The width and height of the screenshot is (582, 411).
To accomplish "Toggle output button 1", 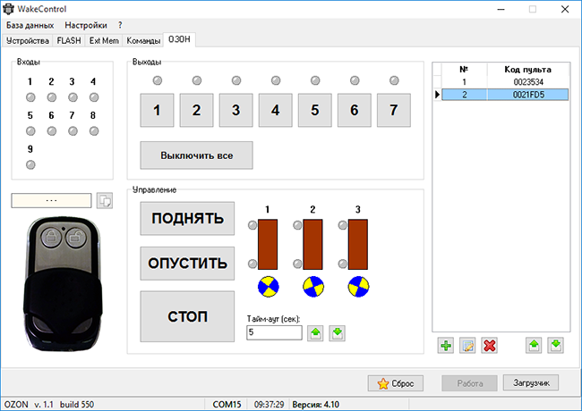I will [158, 110].
